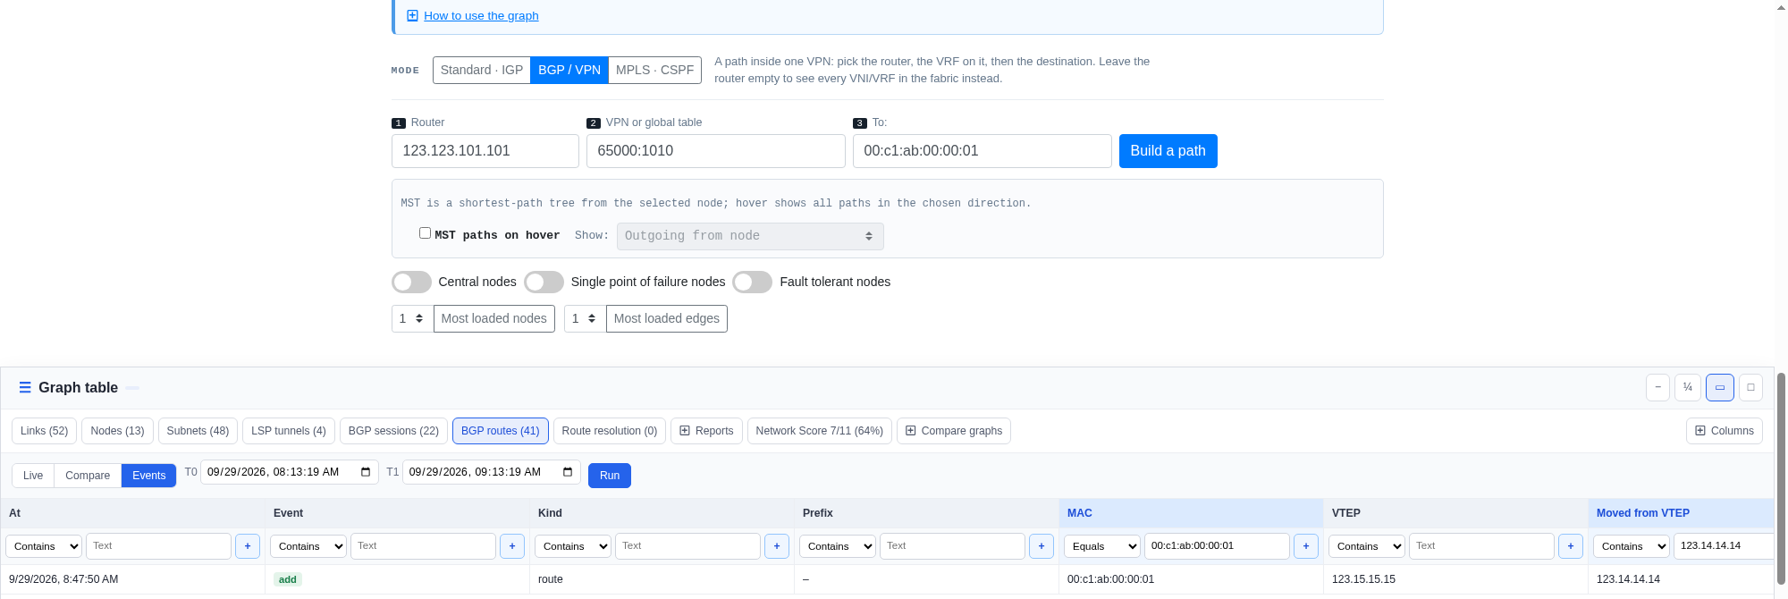Open the Most loaded nodes count selector
Screen dimensions: 1788x599
click(412, 318)
